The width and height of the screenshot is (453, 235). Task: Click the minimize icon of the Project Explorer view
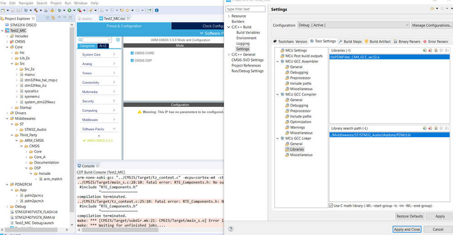point(65,18)
